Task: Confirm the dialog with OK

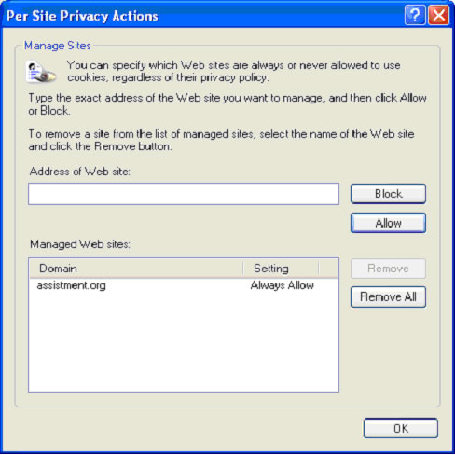Action: [401, 428]
